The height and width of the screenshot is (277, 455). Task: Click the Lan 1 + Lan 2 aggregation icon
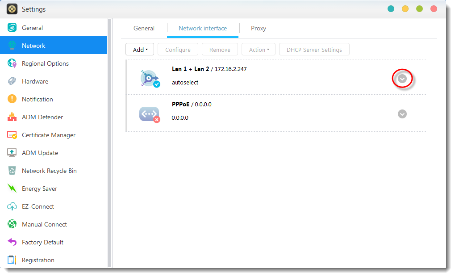coord(150,78)
